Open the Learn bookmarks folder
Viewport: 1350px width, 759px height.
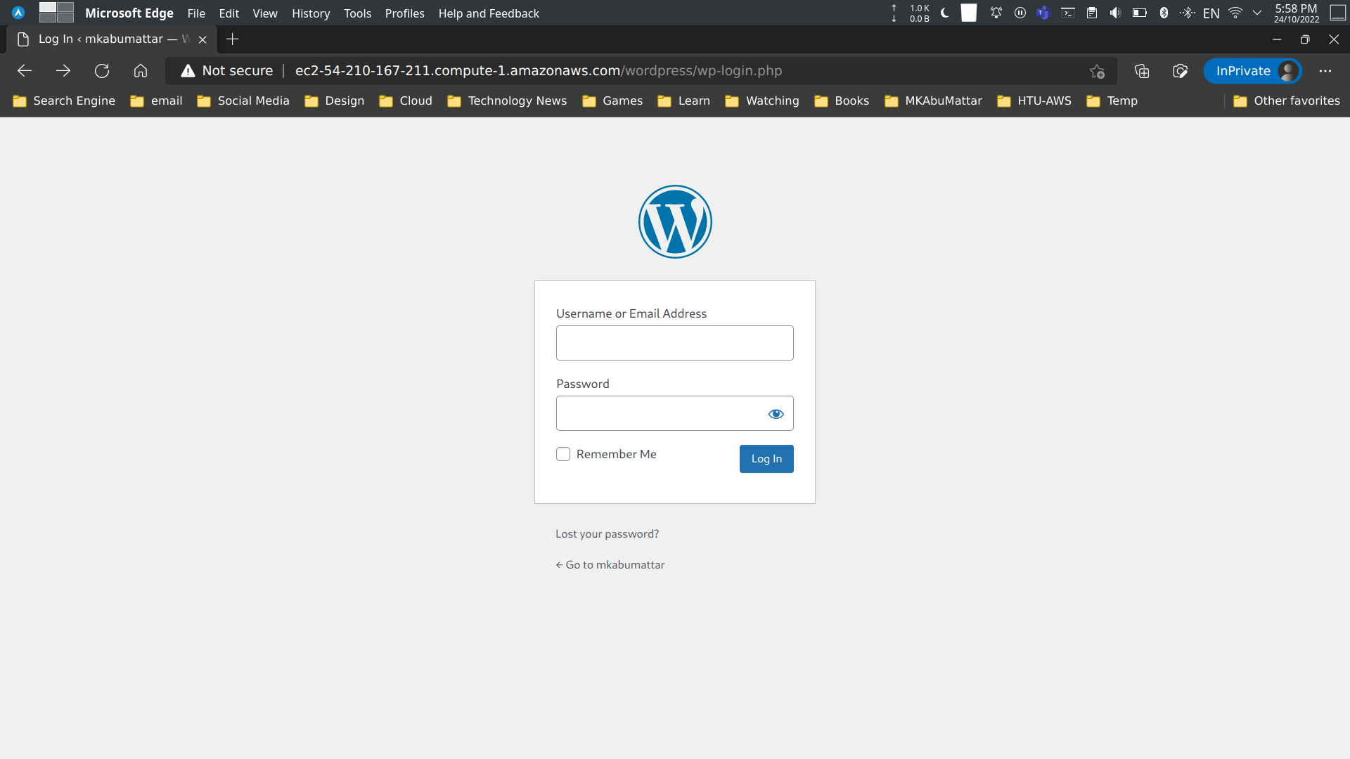693,100
